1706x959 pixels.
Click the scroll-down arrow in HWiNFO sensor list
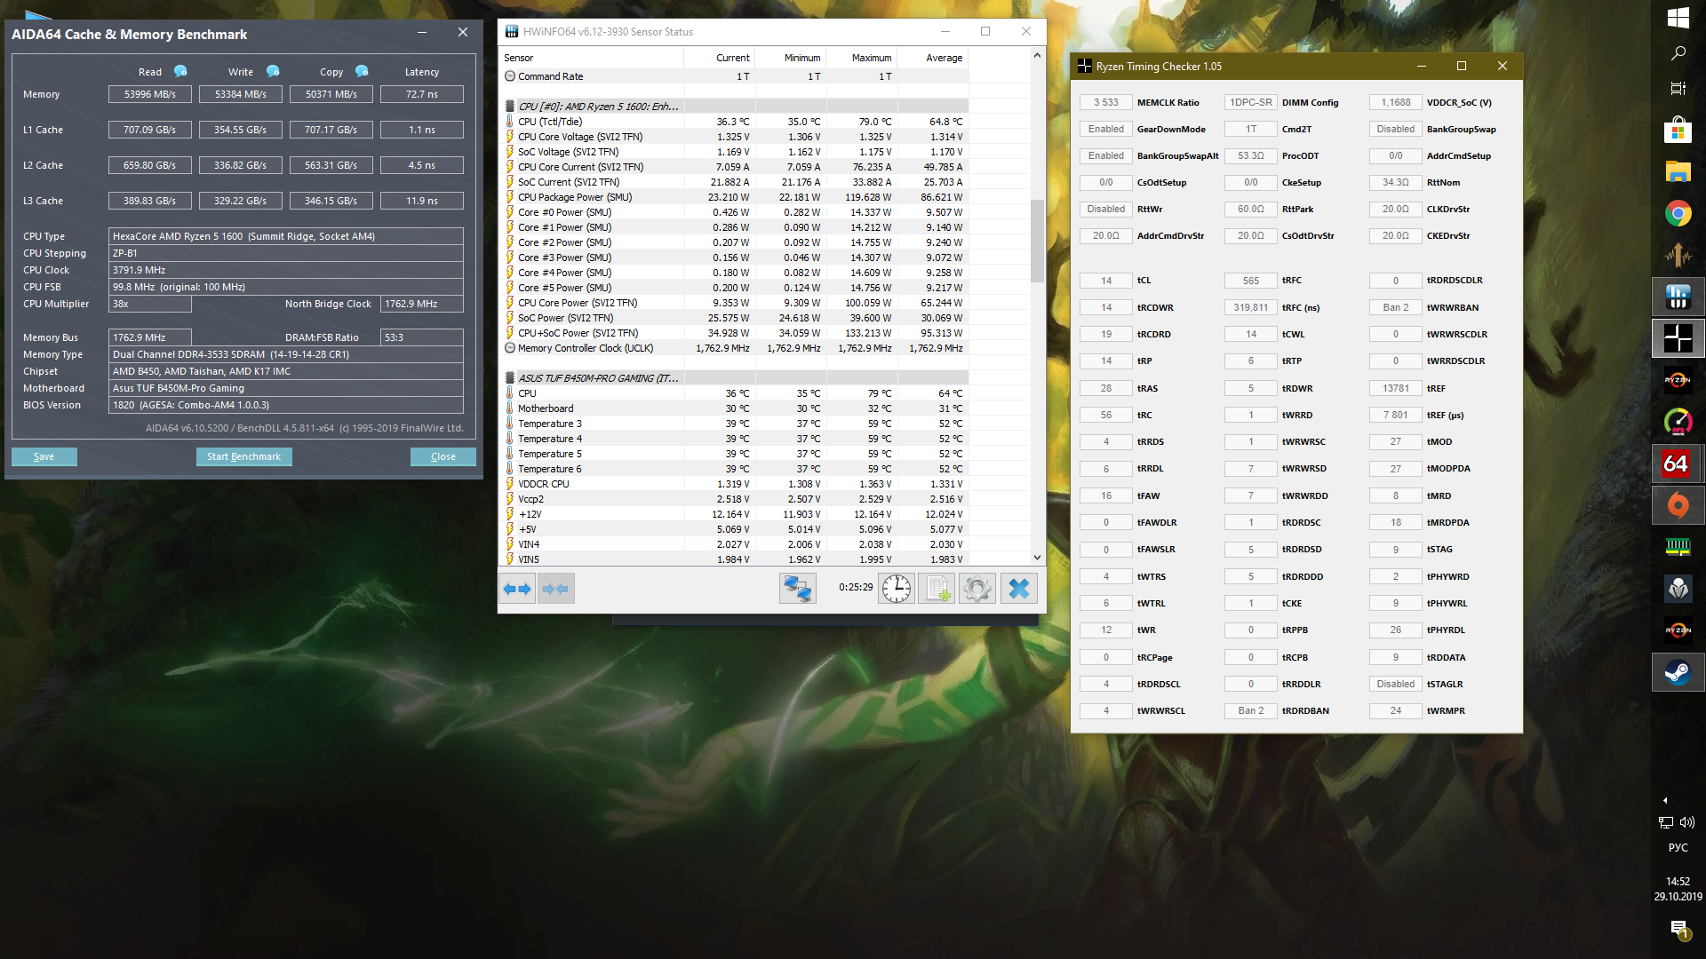point(1037,558)
